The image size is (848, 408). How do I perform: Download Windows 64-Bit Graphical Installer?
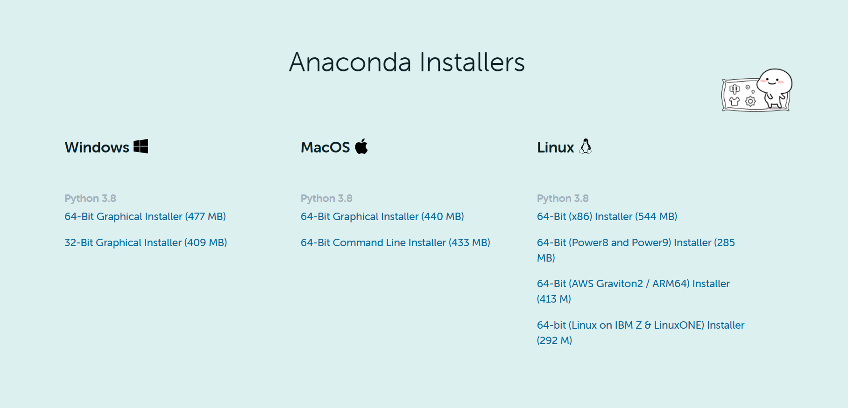[x=145, y=216]
